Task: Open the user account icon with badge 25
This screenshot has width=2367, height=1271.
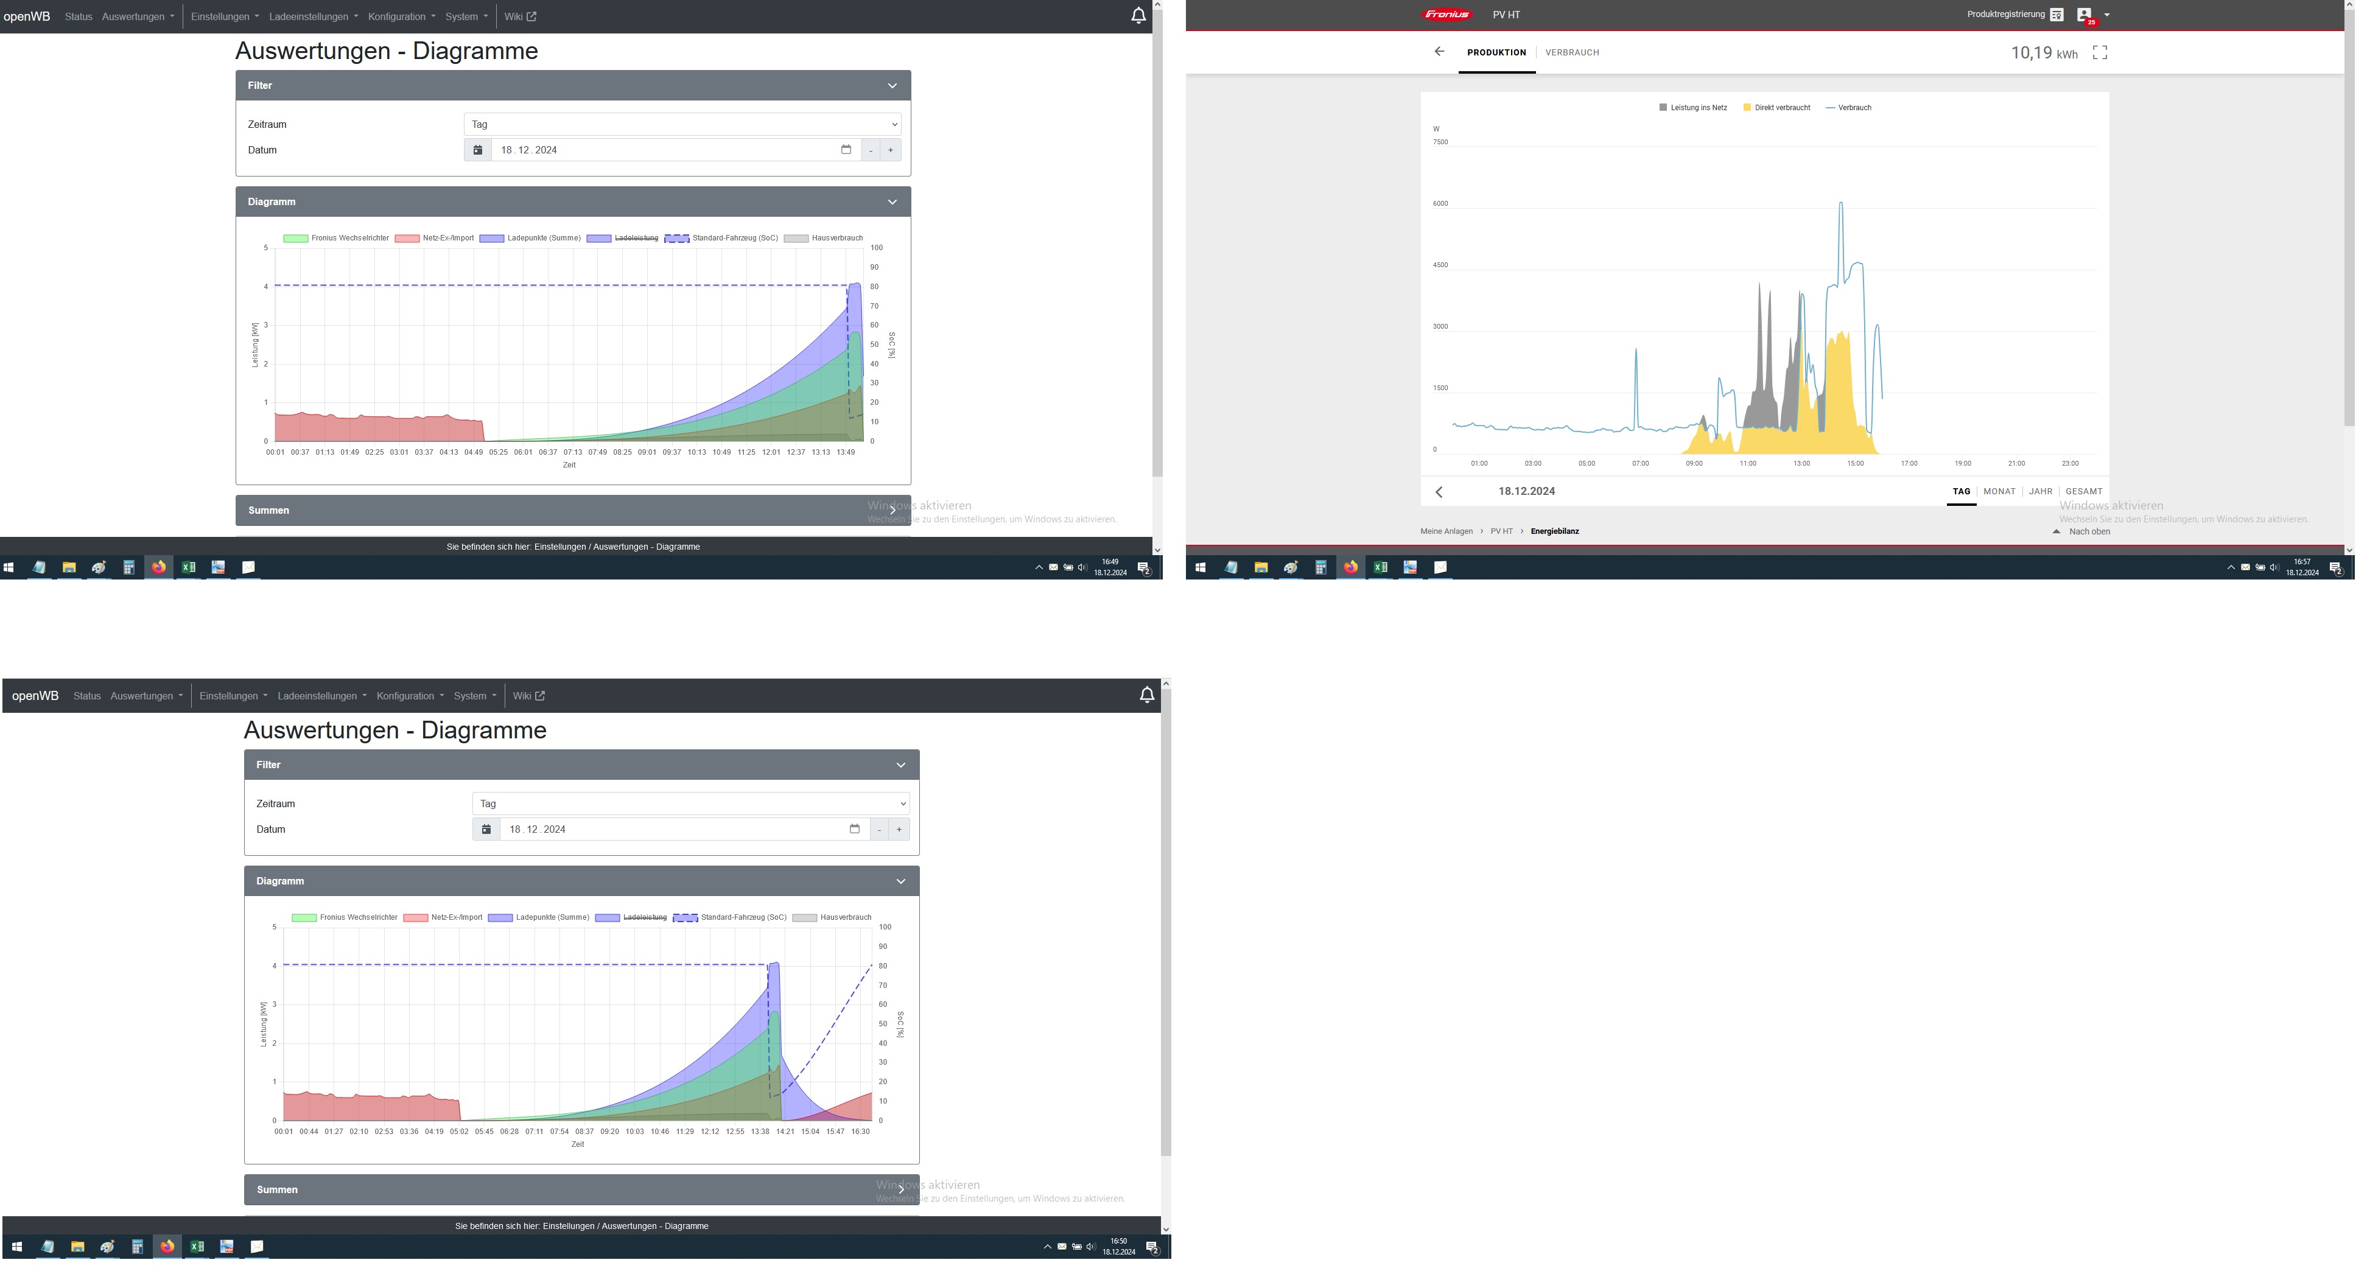Action: pos(2084,15)
